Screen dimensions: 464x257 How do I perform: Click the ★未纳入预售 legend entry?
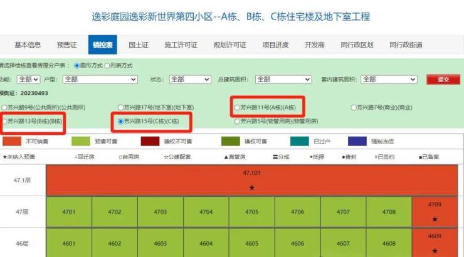click(19, 157)
